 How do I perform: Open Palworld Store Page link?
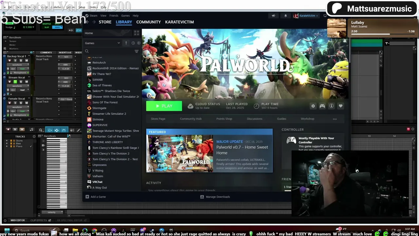158,119
